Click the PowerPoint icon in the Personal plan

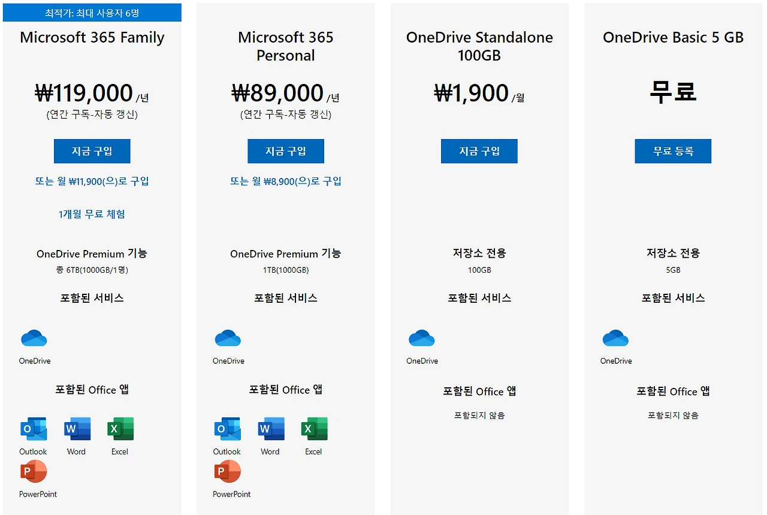[228, 472]
